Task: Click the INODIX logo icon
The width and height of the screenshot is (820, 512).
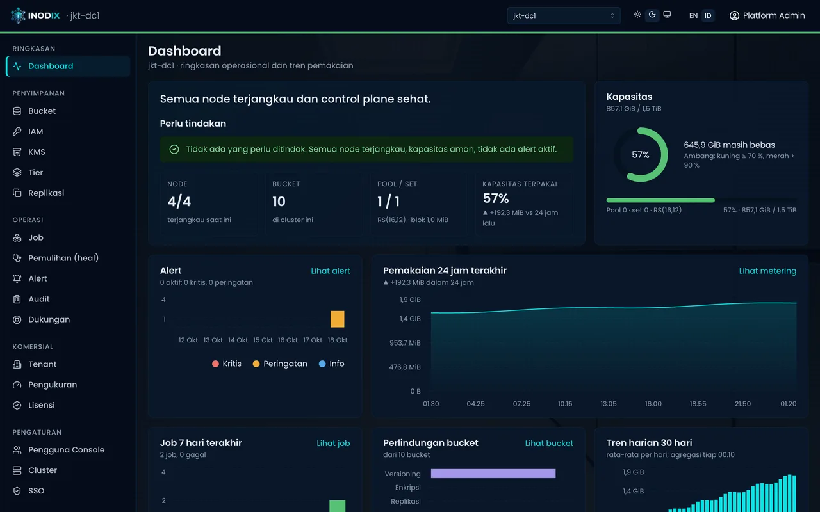Action: click(x=18, y=15)
